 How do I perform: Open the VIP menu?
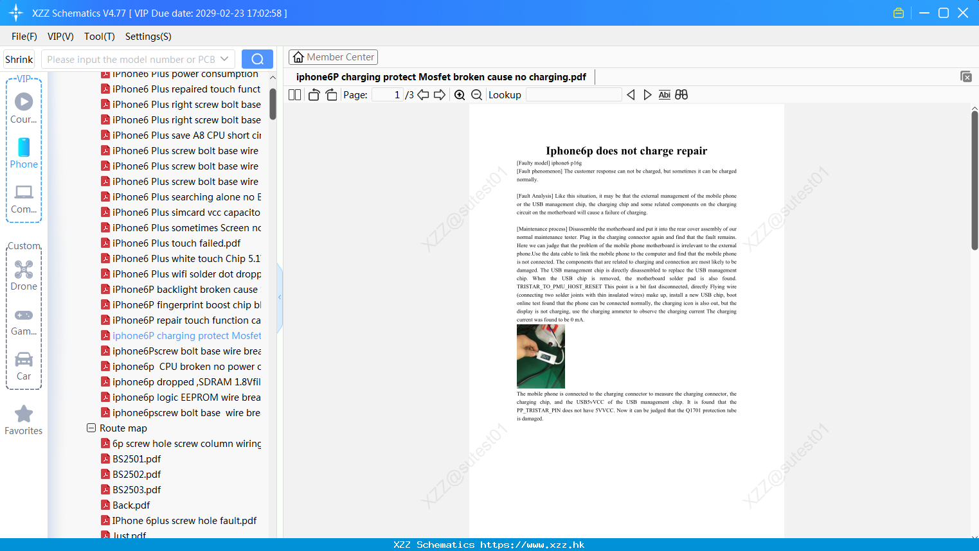point(60,37)
